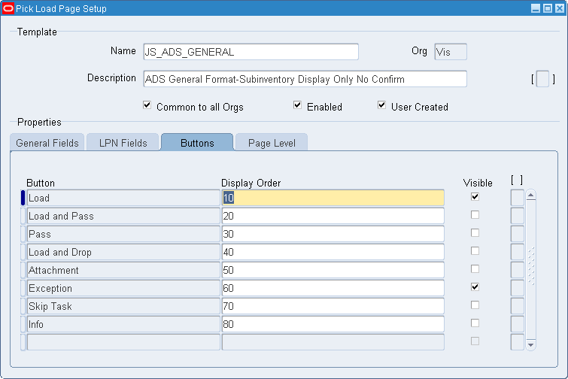Toggle the Common to all Orgs checkbox
The height and width of the screenshot is (379, 568).
point(147,105)
